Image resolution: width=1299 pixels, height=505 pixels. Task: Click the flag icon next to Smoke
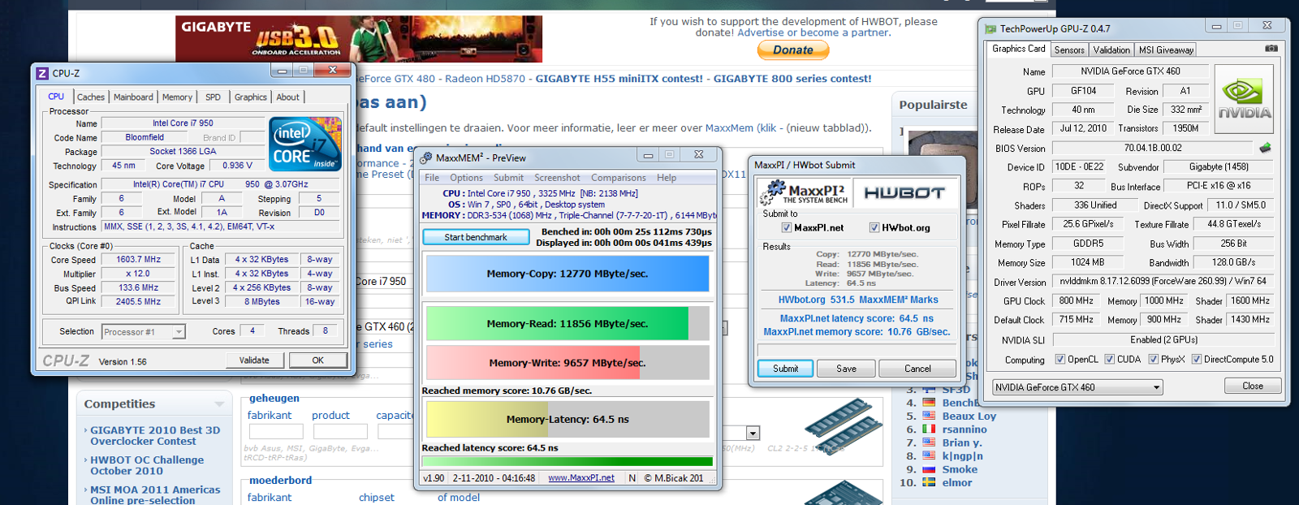(929, 469)
